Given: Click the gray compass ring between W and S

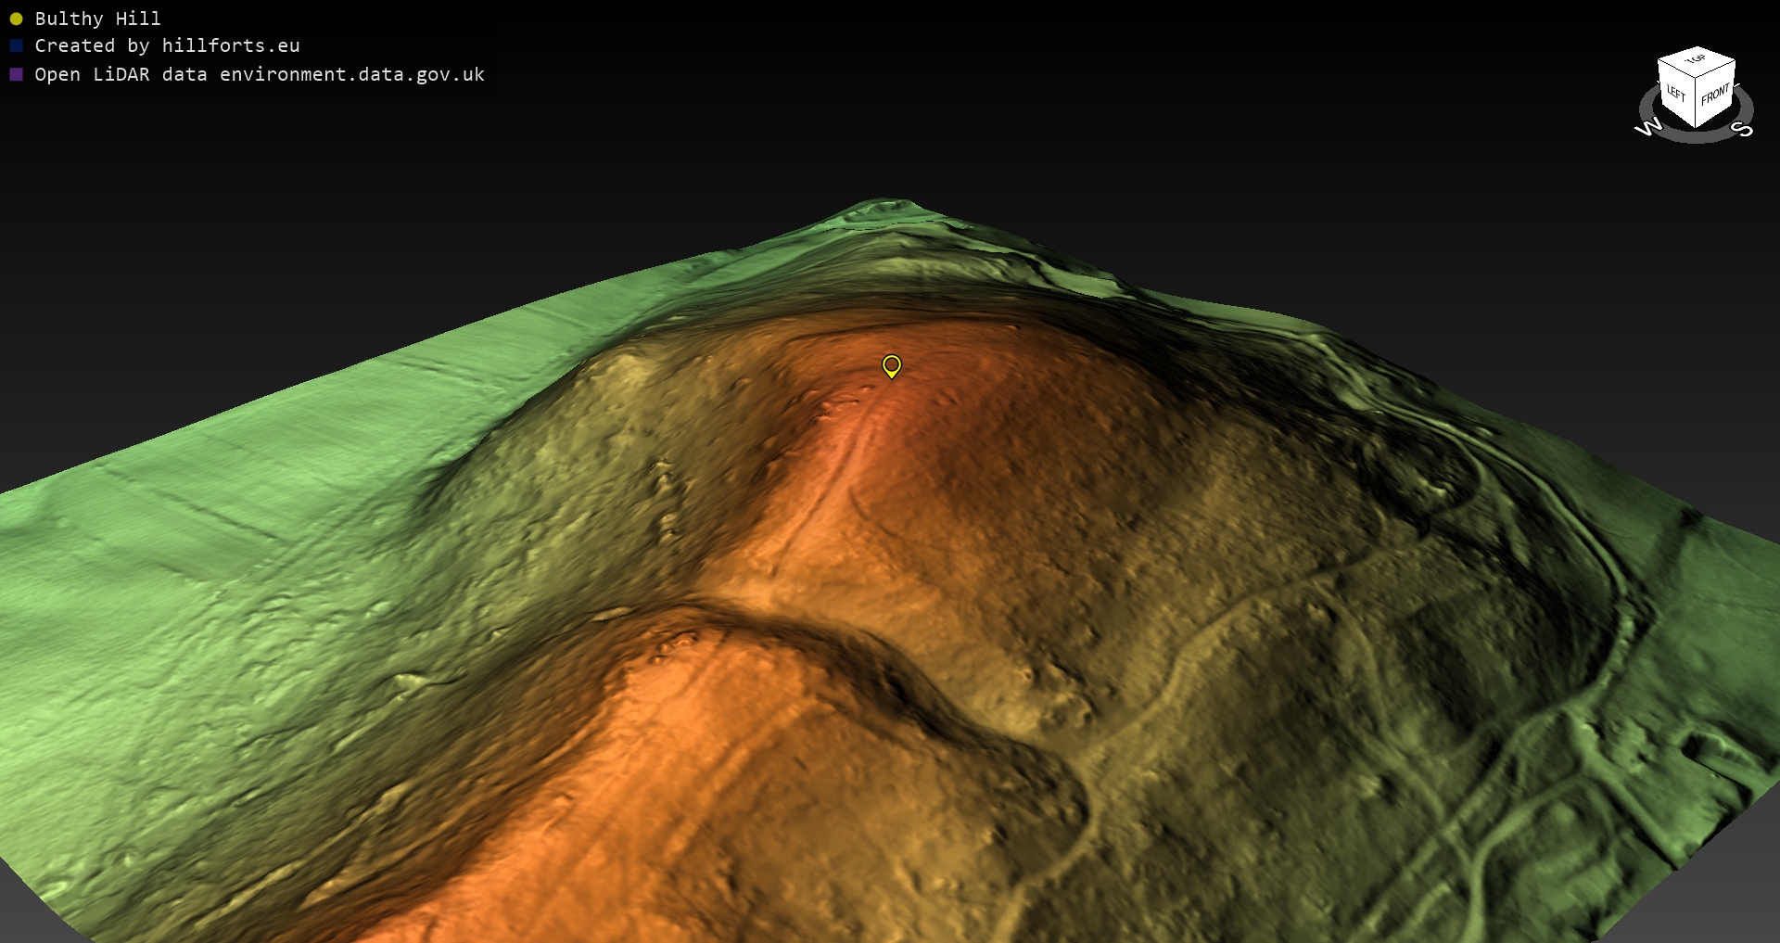Looking at the screenshot, I should tap(1696, 138).
